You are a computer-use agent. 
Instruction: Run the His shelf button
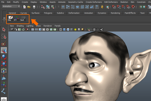tap(10, 18)
